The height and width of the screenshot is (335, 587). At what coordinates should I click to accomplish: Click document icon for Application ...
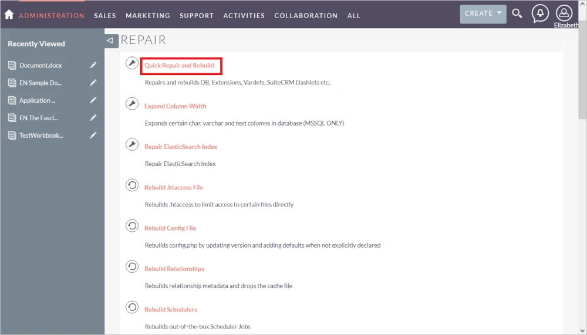(12, 100)
